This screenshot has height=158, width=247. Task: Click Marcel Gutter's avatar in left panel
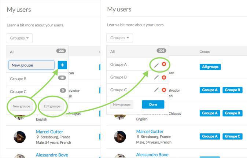(20, 137)
